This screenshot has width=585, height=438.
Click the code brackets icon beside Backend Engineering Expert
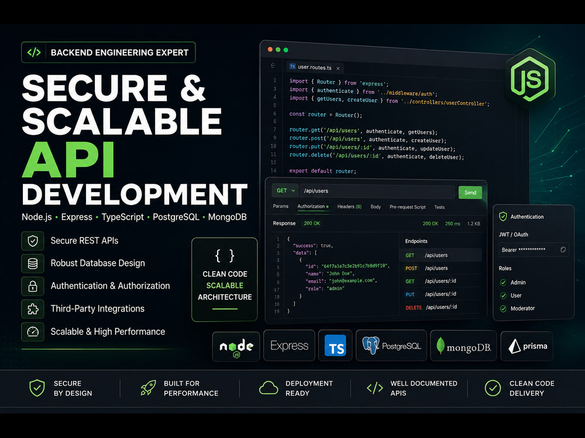pos(33,52)
